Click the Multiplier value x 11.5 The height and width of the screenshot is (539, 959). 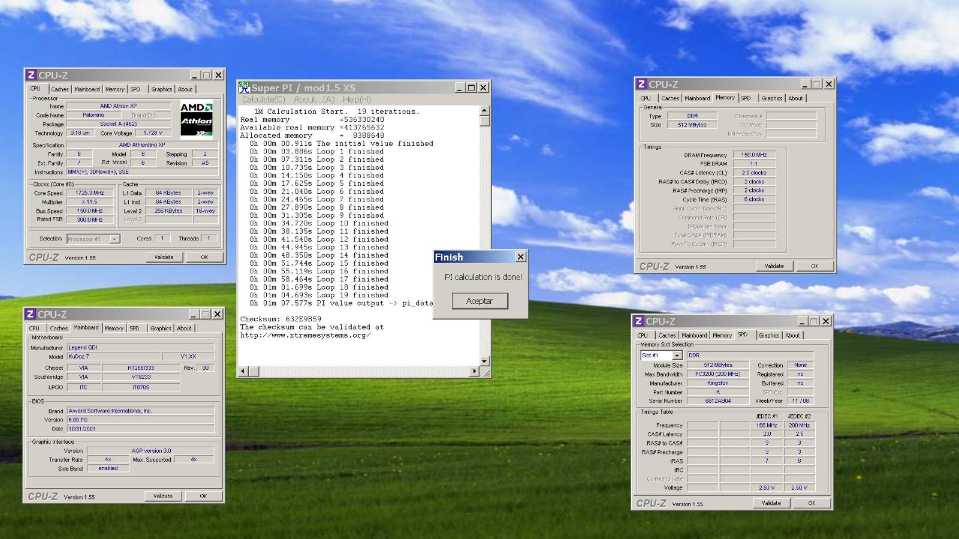[x=89, y=202]
